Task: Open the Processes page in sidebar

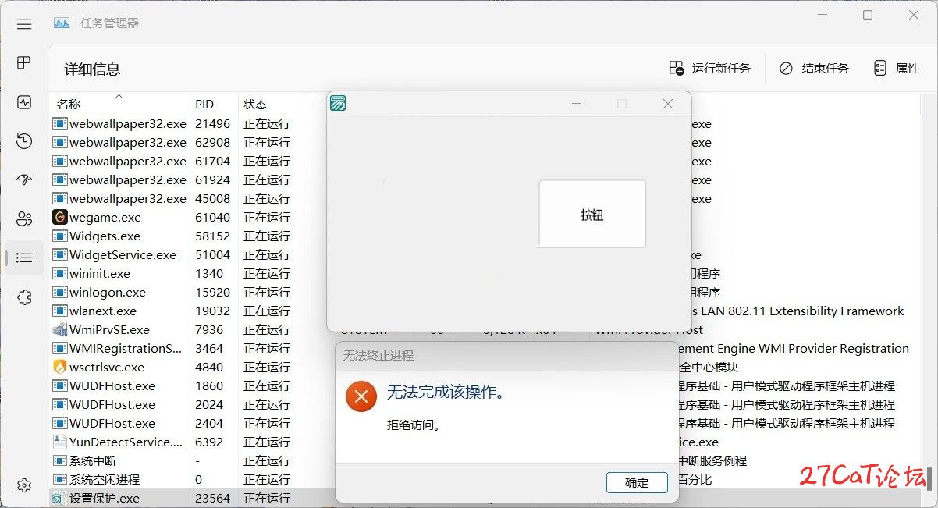Action: (24, 63)
